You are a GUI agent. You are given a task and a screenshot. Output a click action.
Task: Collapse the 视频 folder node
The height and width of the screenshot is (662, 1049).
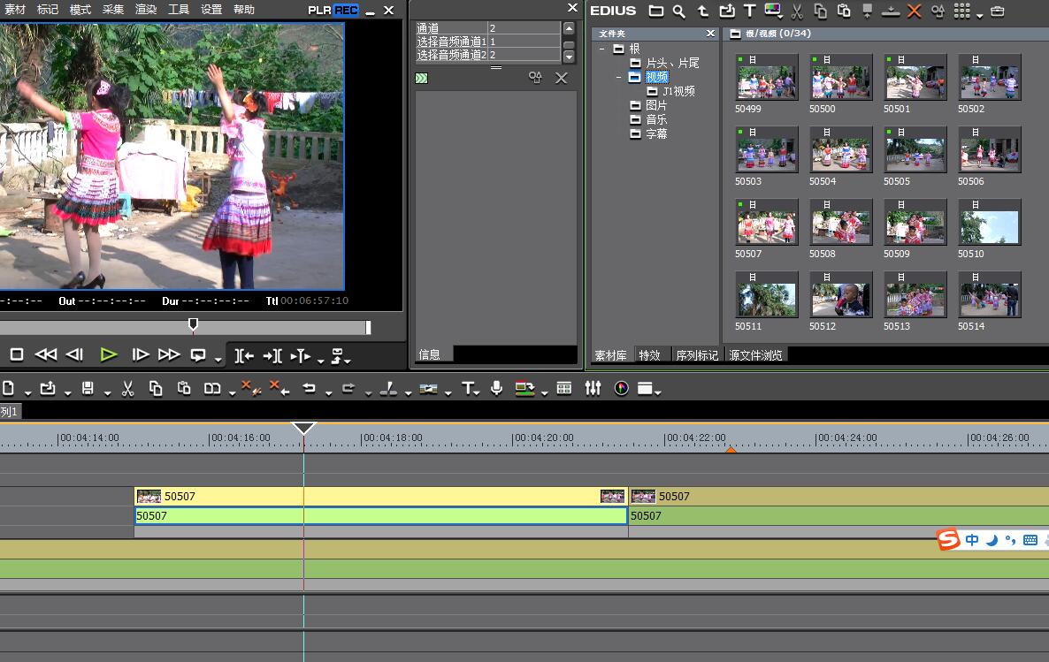(x=619, y=78)
